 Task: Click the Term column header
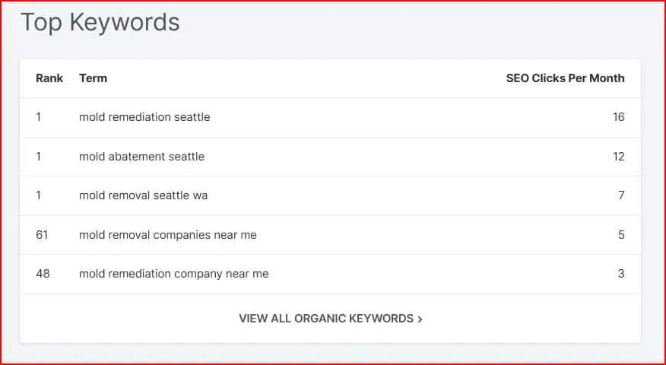93,78
